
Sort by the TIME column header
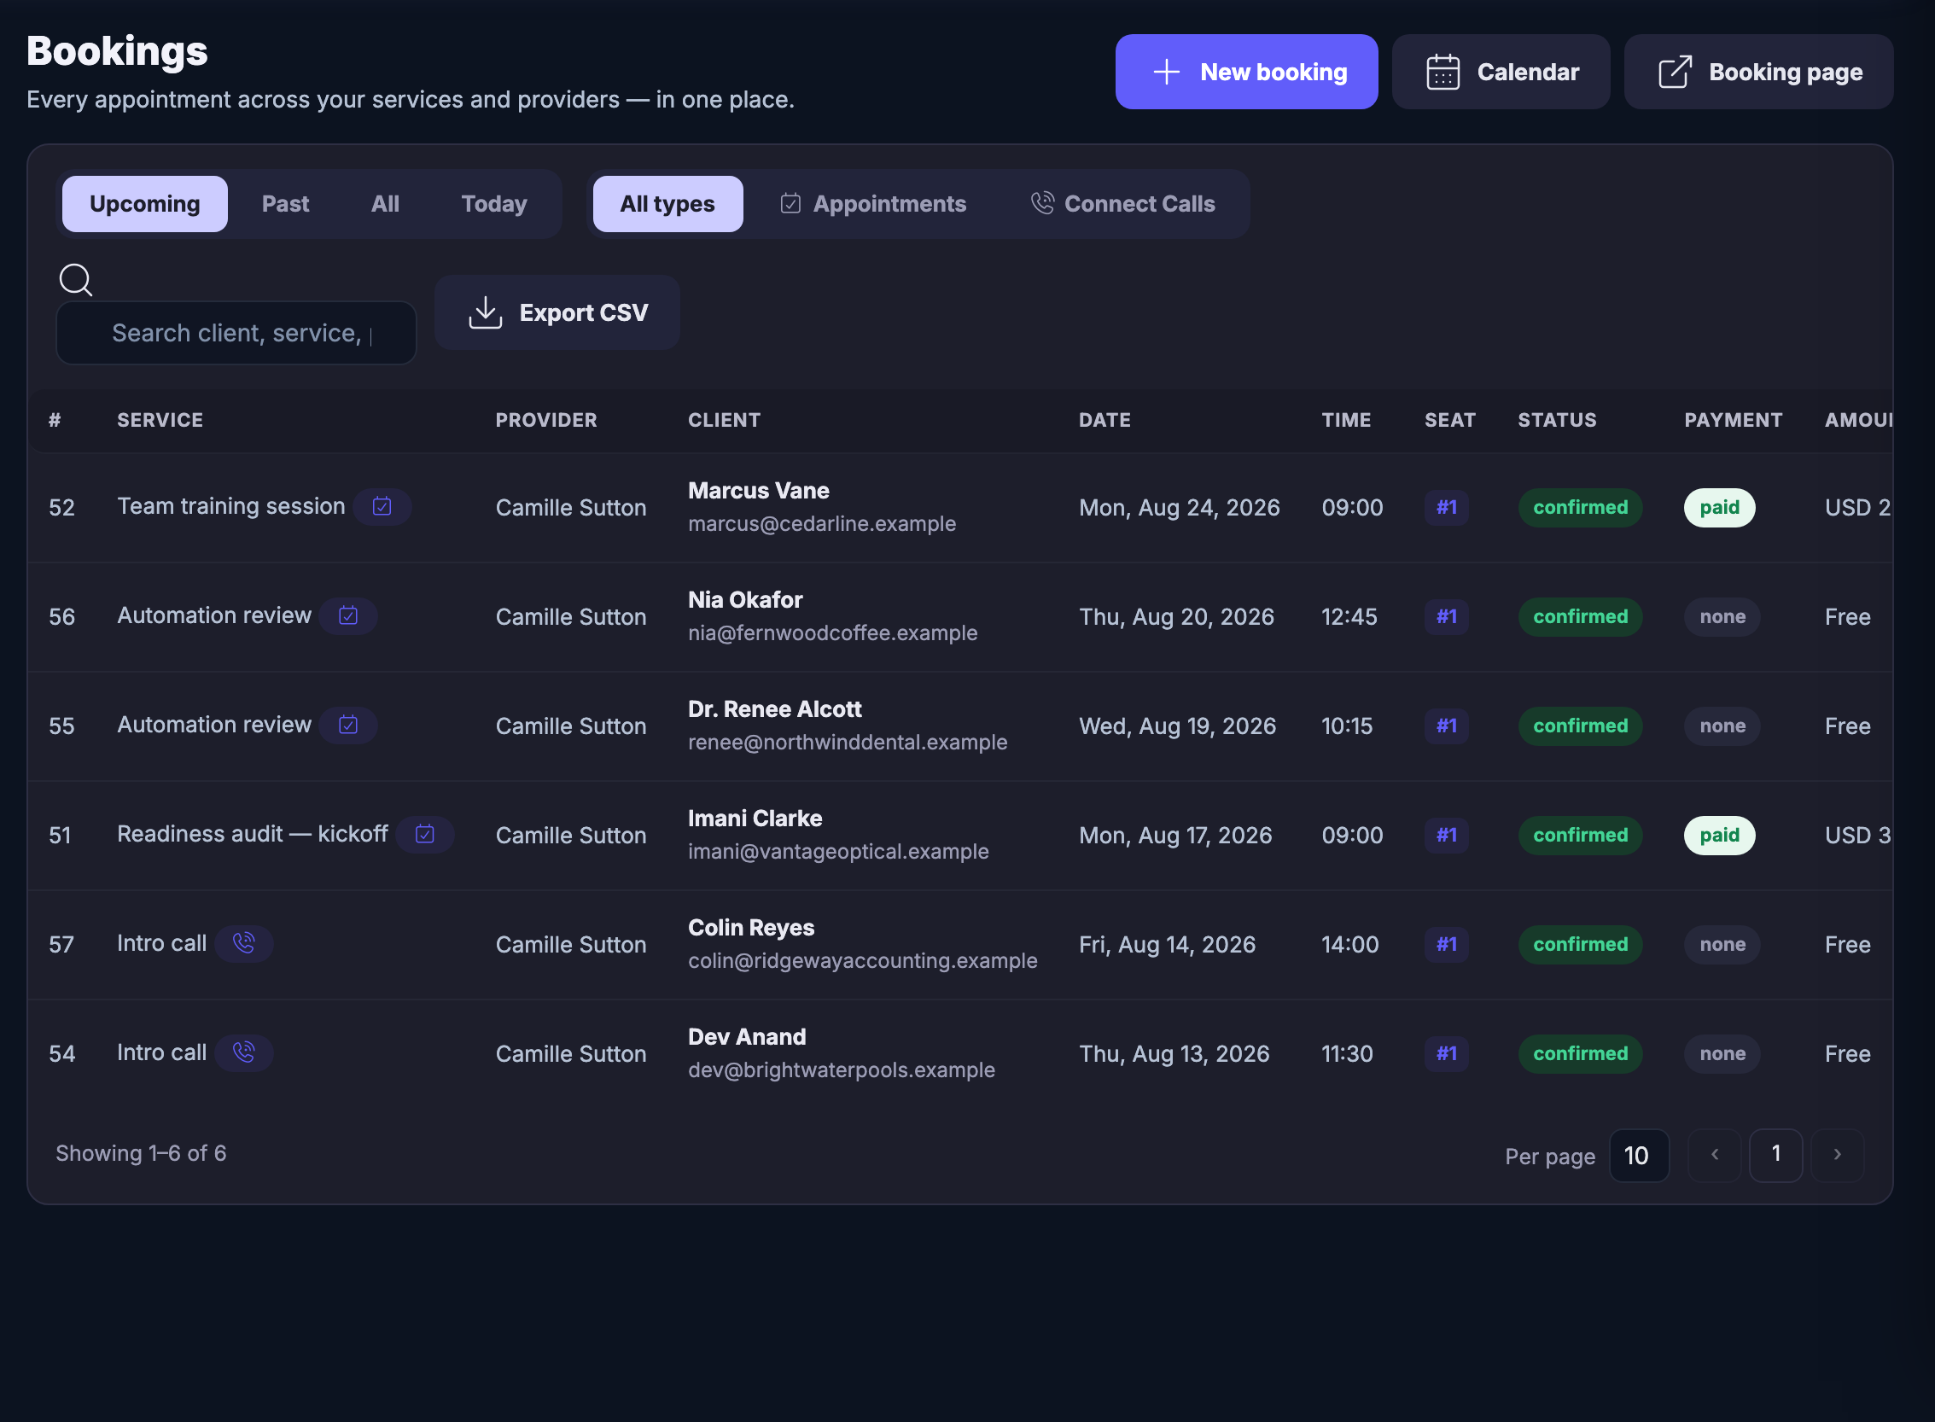click(1346, 420)
